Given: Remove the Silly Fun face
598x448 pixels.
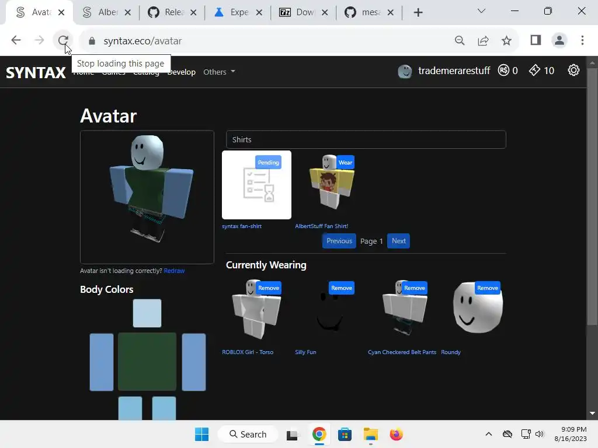Looking at the screenshot, I should pos(341,288).
